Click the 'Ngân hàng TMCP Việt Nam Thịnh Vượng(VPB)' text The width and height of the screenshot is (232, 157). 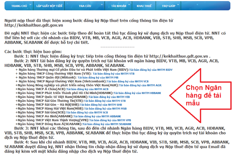(53, 120)
